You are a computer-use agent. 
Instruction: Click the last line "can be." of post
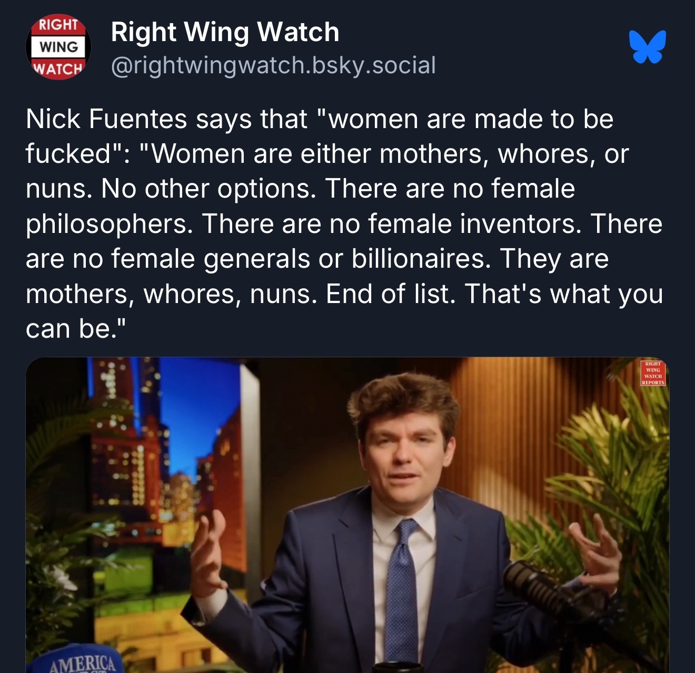click(x=76, y=329)
